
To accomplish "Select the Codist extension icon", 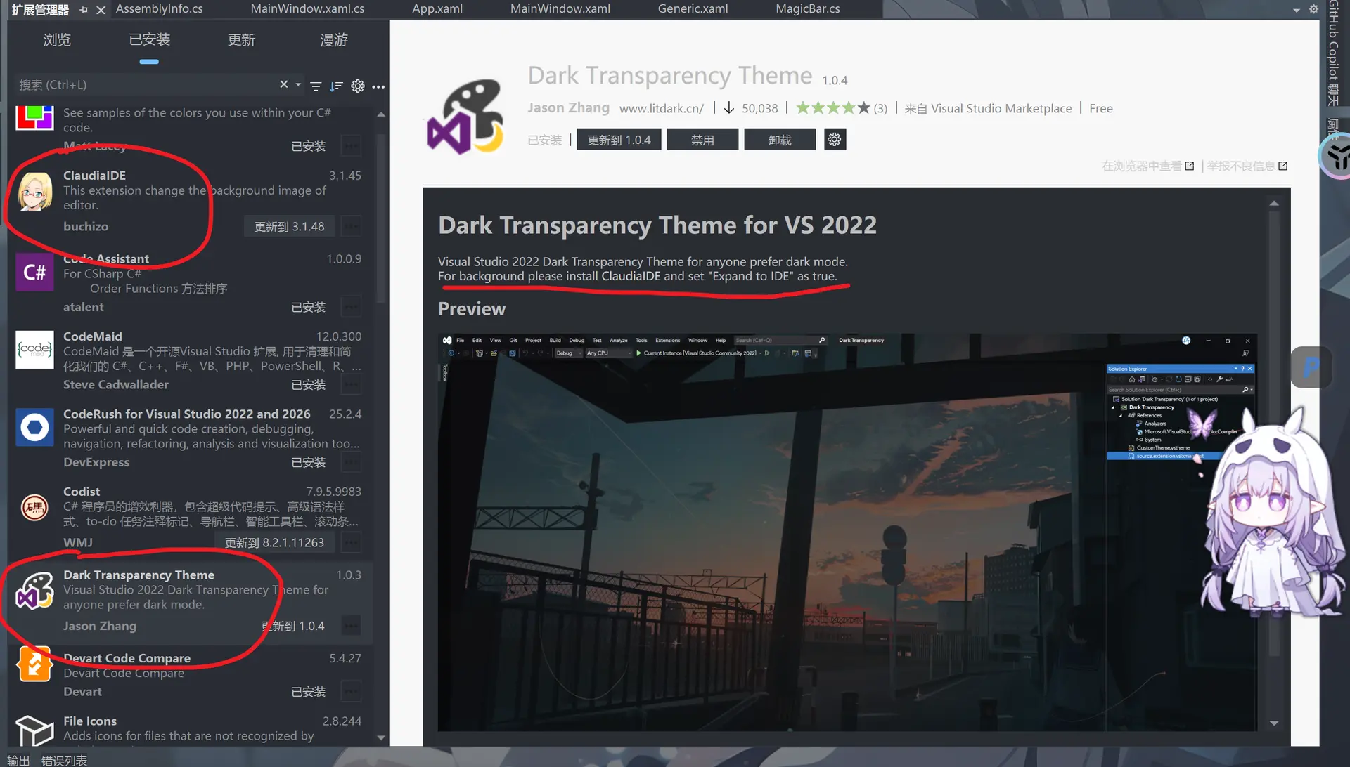I will click(34, 507).
